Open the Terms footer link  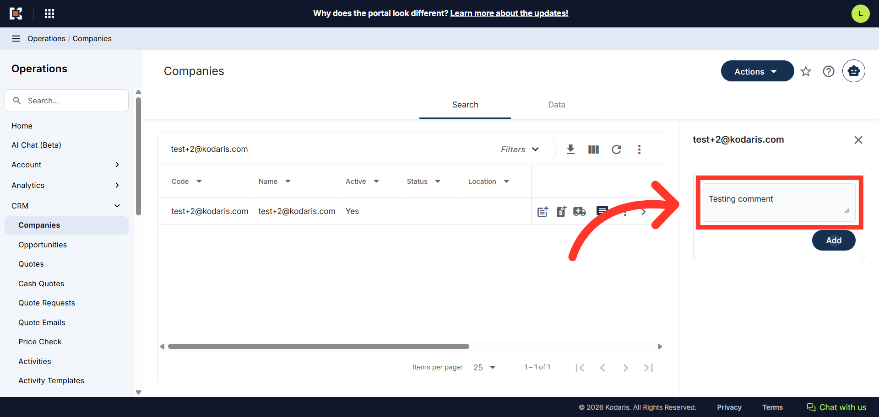tap(772, 407)
